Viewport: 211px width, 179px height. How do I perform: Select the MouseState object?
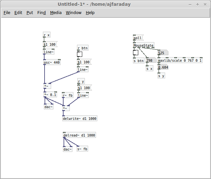click(x=144, y=45)
